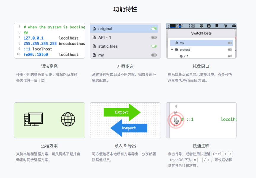256x178 pixels.
Task: Click the CPU usage graph in menu bar
Action: tap(173, 26)
